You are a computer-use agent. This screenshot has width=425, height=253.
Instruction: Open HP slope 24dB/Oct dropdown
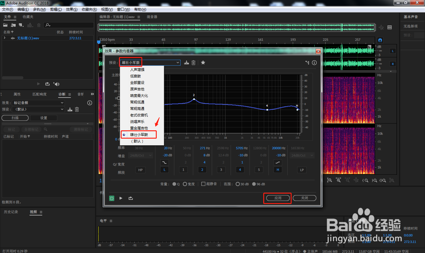(x=141, y=155)
